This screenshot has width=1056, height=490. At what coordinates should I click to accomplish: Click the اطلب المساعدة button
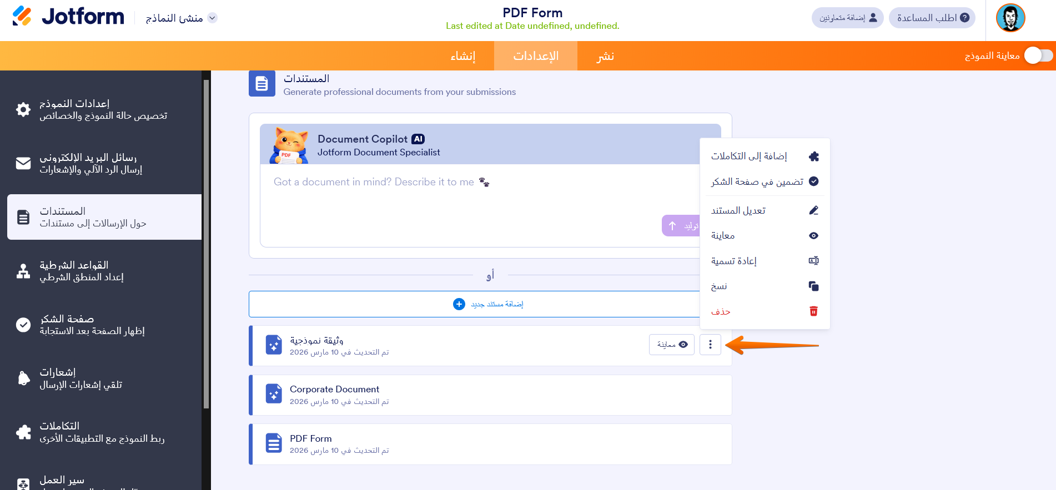click(932, 17)
